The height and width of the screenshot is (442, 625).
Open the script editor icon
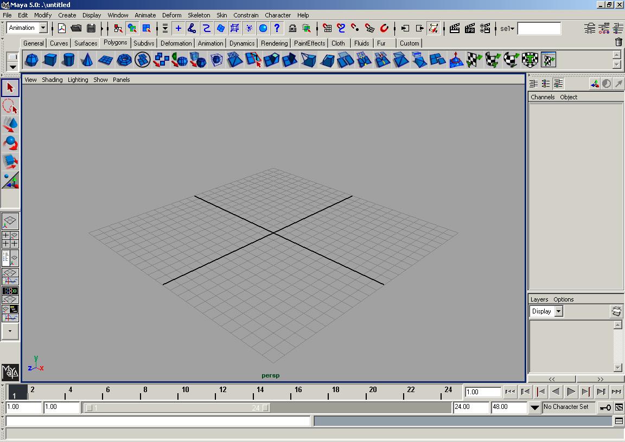coord(619,421)
